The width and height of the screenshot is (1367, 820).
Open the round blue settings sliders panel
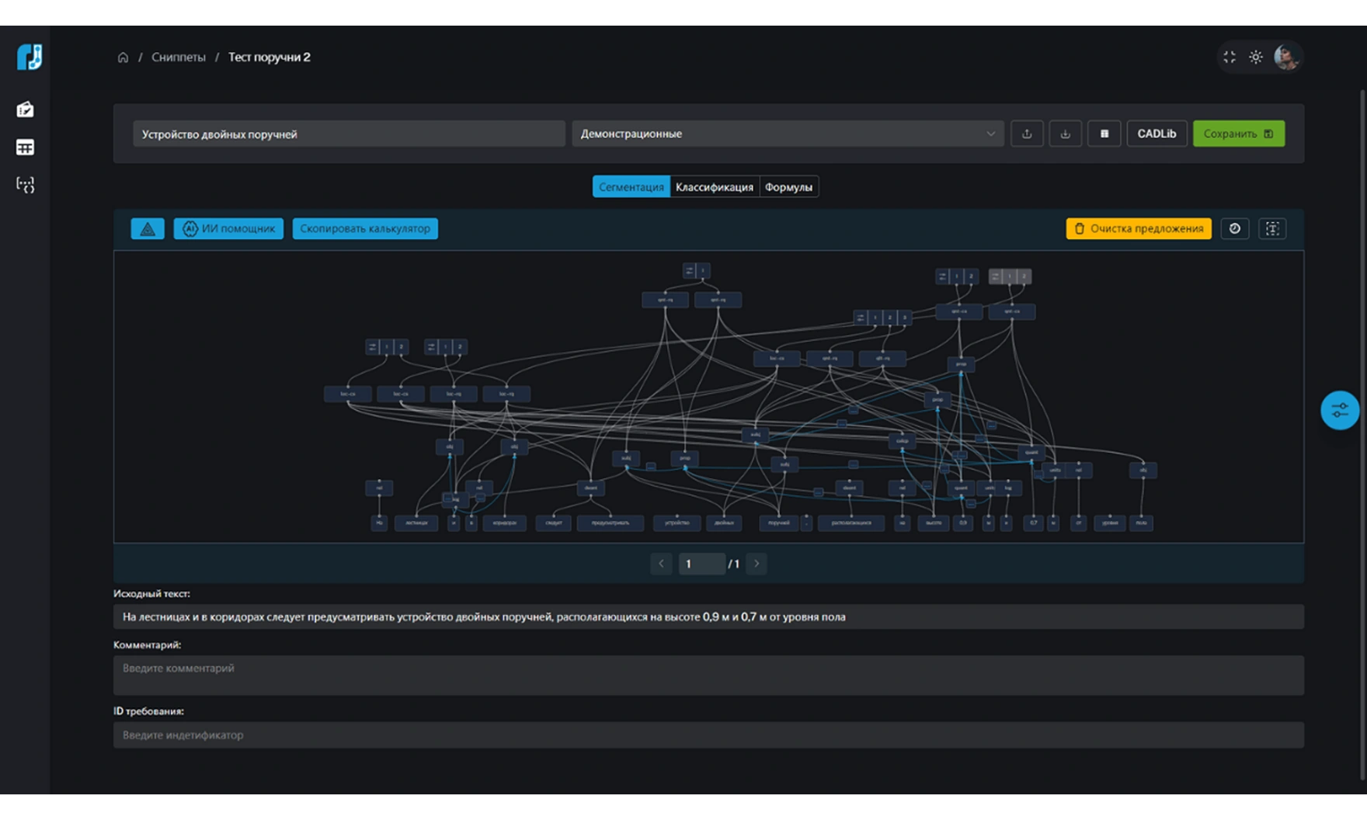1340,411
